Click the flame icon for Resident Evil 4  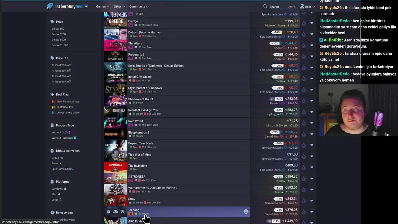[x=303, y=112]
